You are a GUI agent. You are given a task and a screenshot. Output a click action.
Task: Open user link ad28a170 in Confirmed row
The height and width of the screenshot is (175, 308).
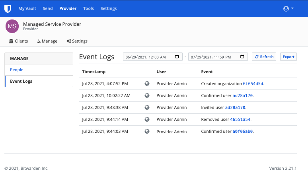pyautogui.click(x=243, y=95)
